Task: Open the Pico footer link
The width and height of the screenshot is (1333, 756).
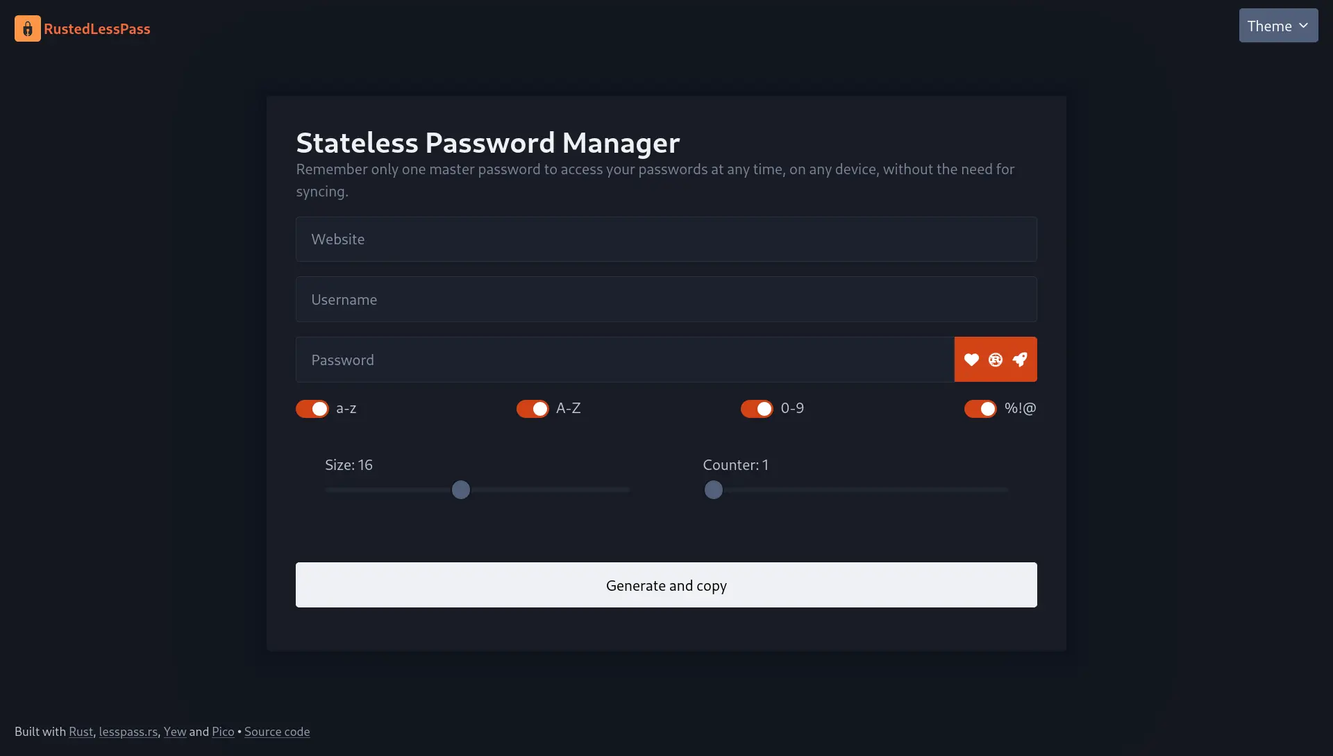Action: pyautogui.click(x=223, y=732)
